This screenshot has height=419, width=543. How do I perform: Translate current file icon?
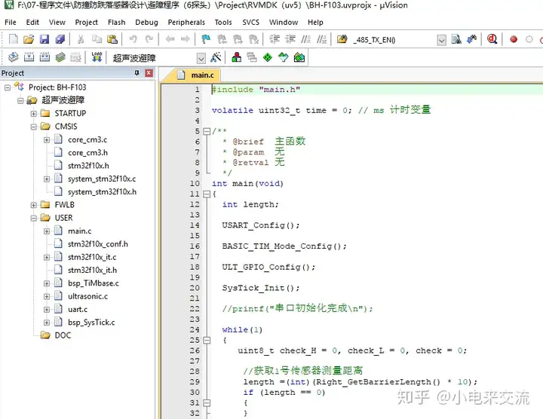pyautogui.click(x=13, y=57)
